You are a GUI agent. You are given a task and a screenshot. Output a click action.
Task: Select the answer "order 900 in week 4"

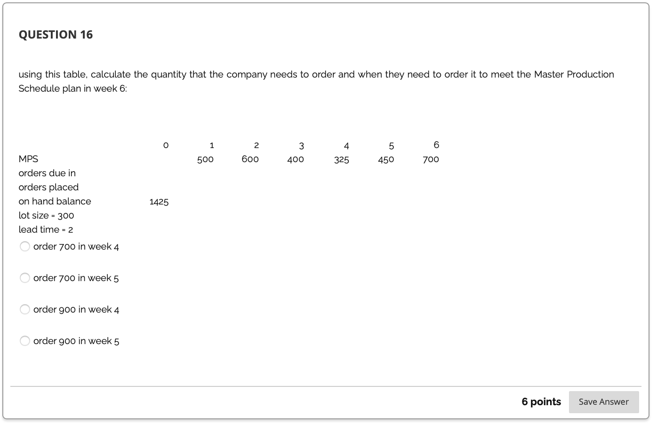[25, 309]
